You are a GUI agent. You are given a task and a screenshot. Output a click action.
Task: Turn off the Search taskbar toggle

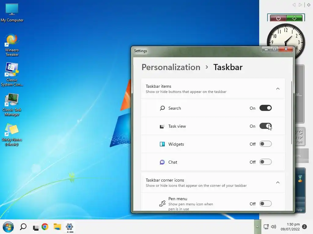tap(266, 108)
